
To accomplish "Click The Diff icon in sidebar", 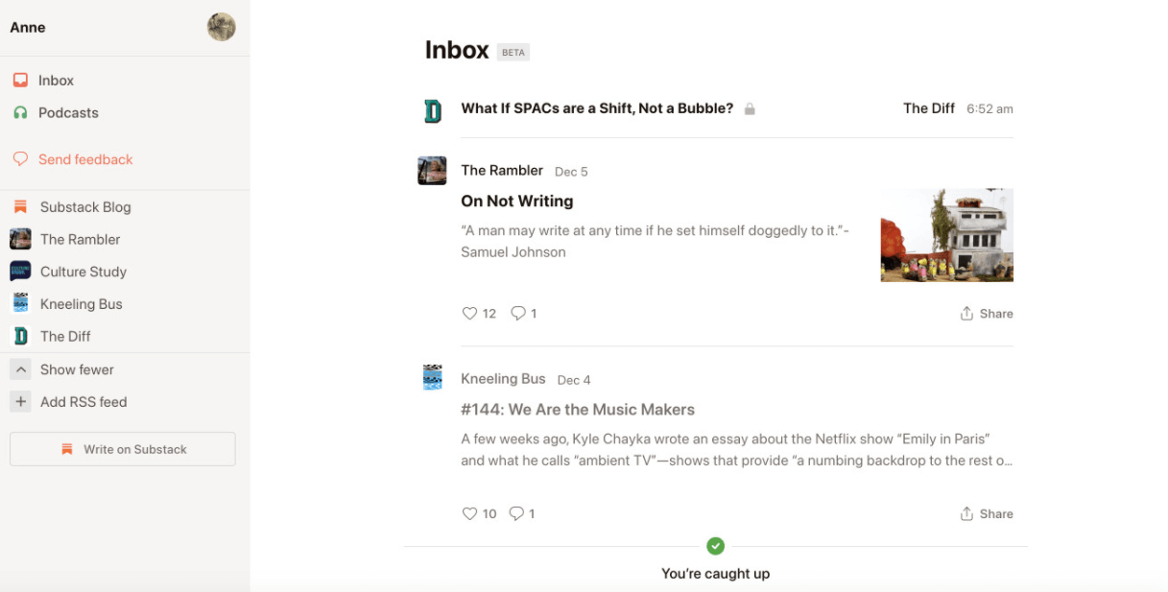I will pos(20,336).
